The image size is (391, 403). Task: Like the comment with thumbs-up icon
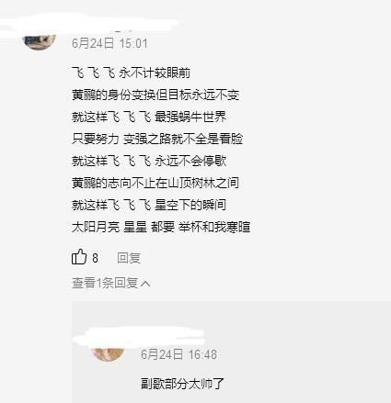(79, 257)
